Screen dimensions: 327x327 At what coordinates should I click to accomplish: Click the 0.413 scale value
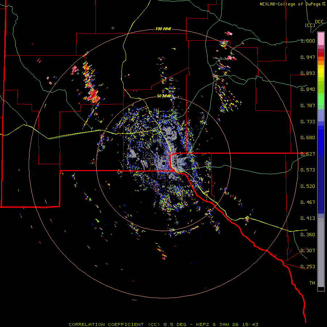[x=308, y=218]
